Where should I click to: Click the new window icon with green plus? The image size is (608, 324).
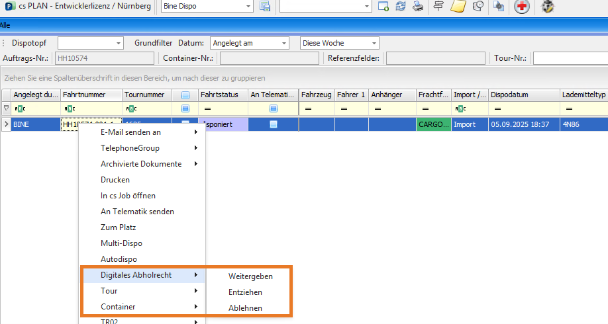[x=383, y=7]
